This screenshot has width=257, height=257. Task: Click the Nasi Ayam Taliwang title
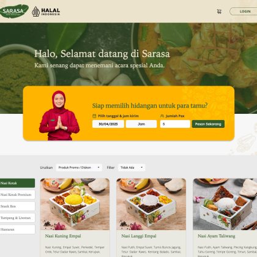click(217, 236)
